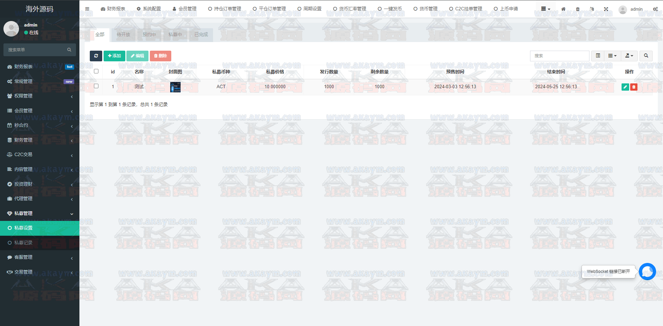Open the blue chat bubble widget
The height and width of the screenshot is (326, 663).
coord(647,272)
